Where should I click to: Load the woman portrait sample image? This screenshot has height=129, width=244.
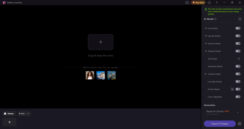[90, 75]
